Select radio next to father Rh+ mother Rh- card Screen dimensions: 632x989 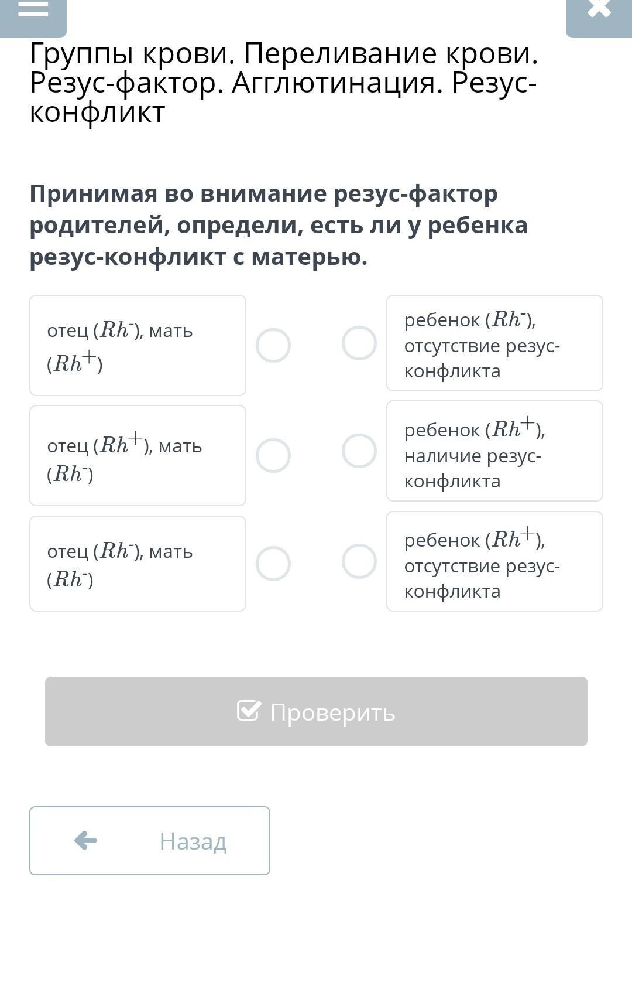(273, 455)
